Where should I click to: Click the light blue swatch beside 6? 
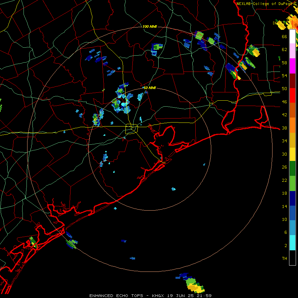coord(292,228)
